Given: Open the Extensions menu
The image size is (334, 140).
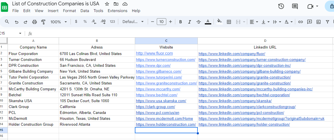Looking at the screenshot, I should (117, 11).
